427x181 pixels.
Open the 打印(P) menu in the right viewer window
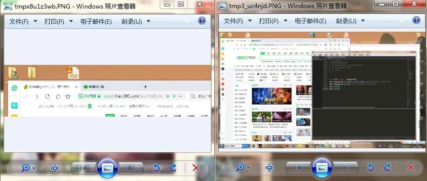coord(269,21)
